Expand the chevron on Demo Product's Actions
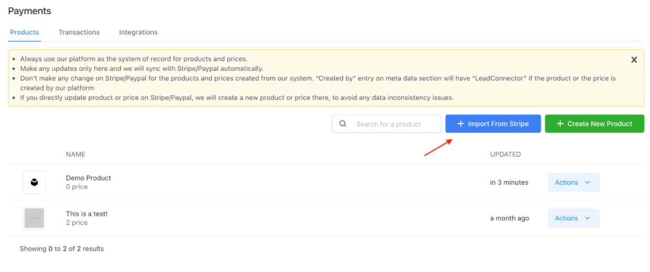Screen dimensions: 650x272 tap(588, 182)
